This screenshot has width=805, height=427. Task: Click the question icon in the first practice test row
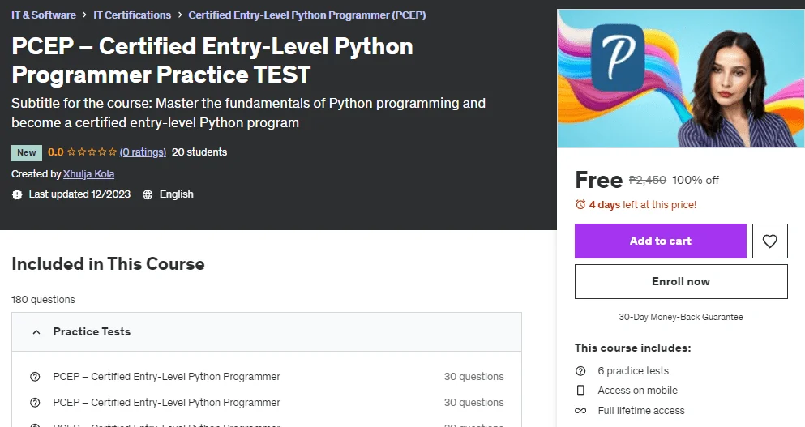pos(35,377)
